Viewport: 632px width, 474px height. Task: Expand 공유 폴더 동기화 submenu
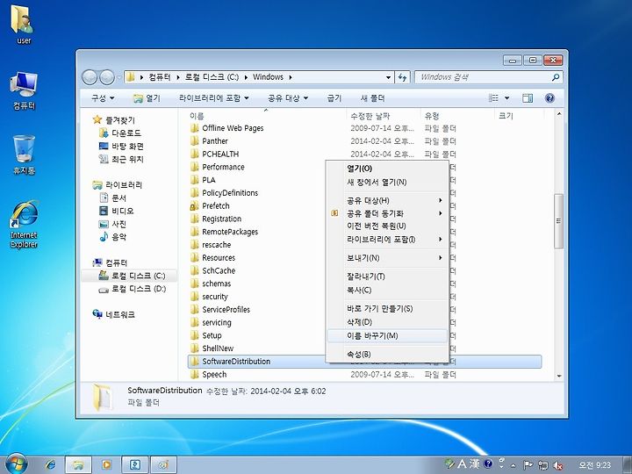[388, 213]
